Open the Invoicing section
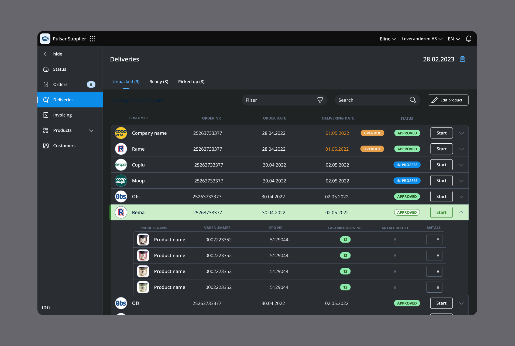Viewport: 515px width, 346px height. pyautogui.click(x=62, y=115)
